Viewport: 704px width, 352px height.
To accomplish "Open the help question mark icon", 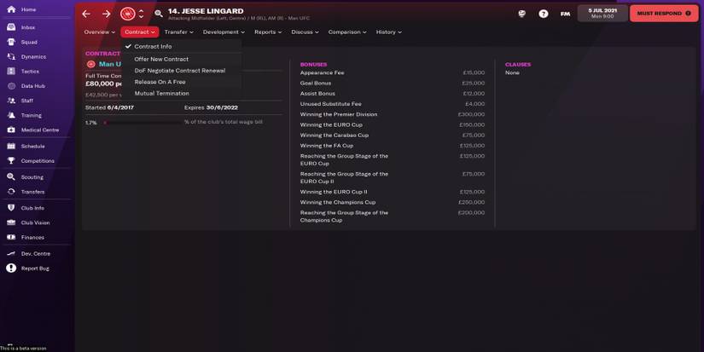I will [544, 14].
